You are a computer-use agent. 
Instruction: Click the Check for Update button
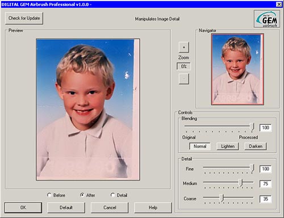24,18
